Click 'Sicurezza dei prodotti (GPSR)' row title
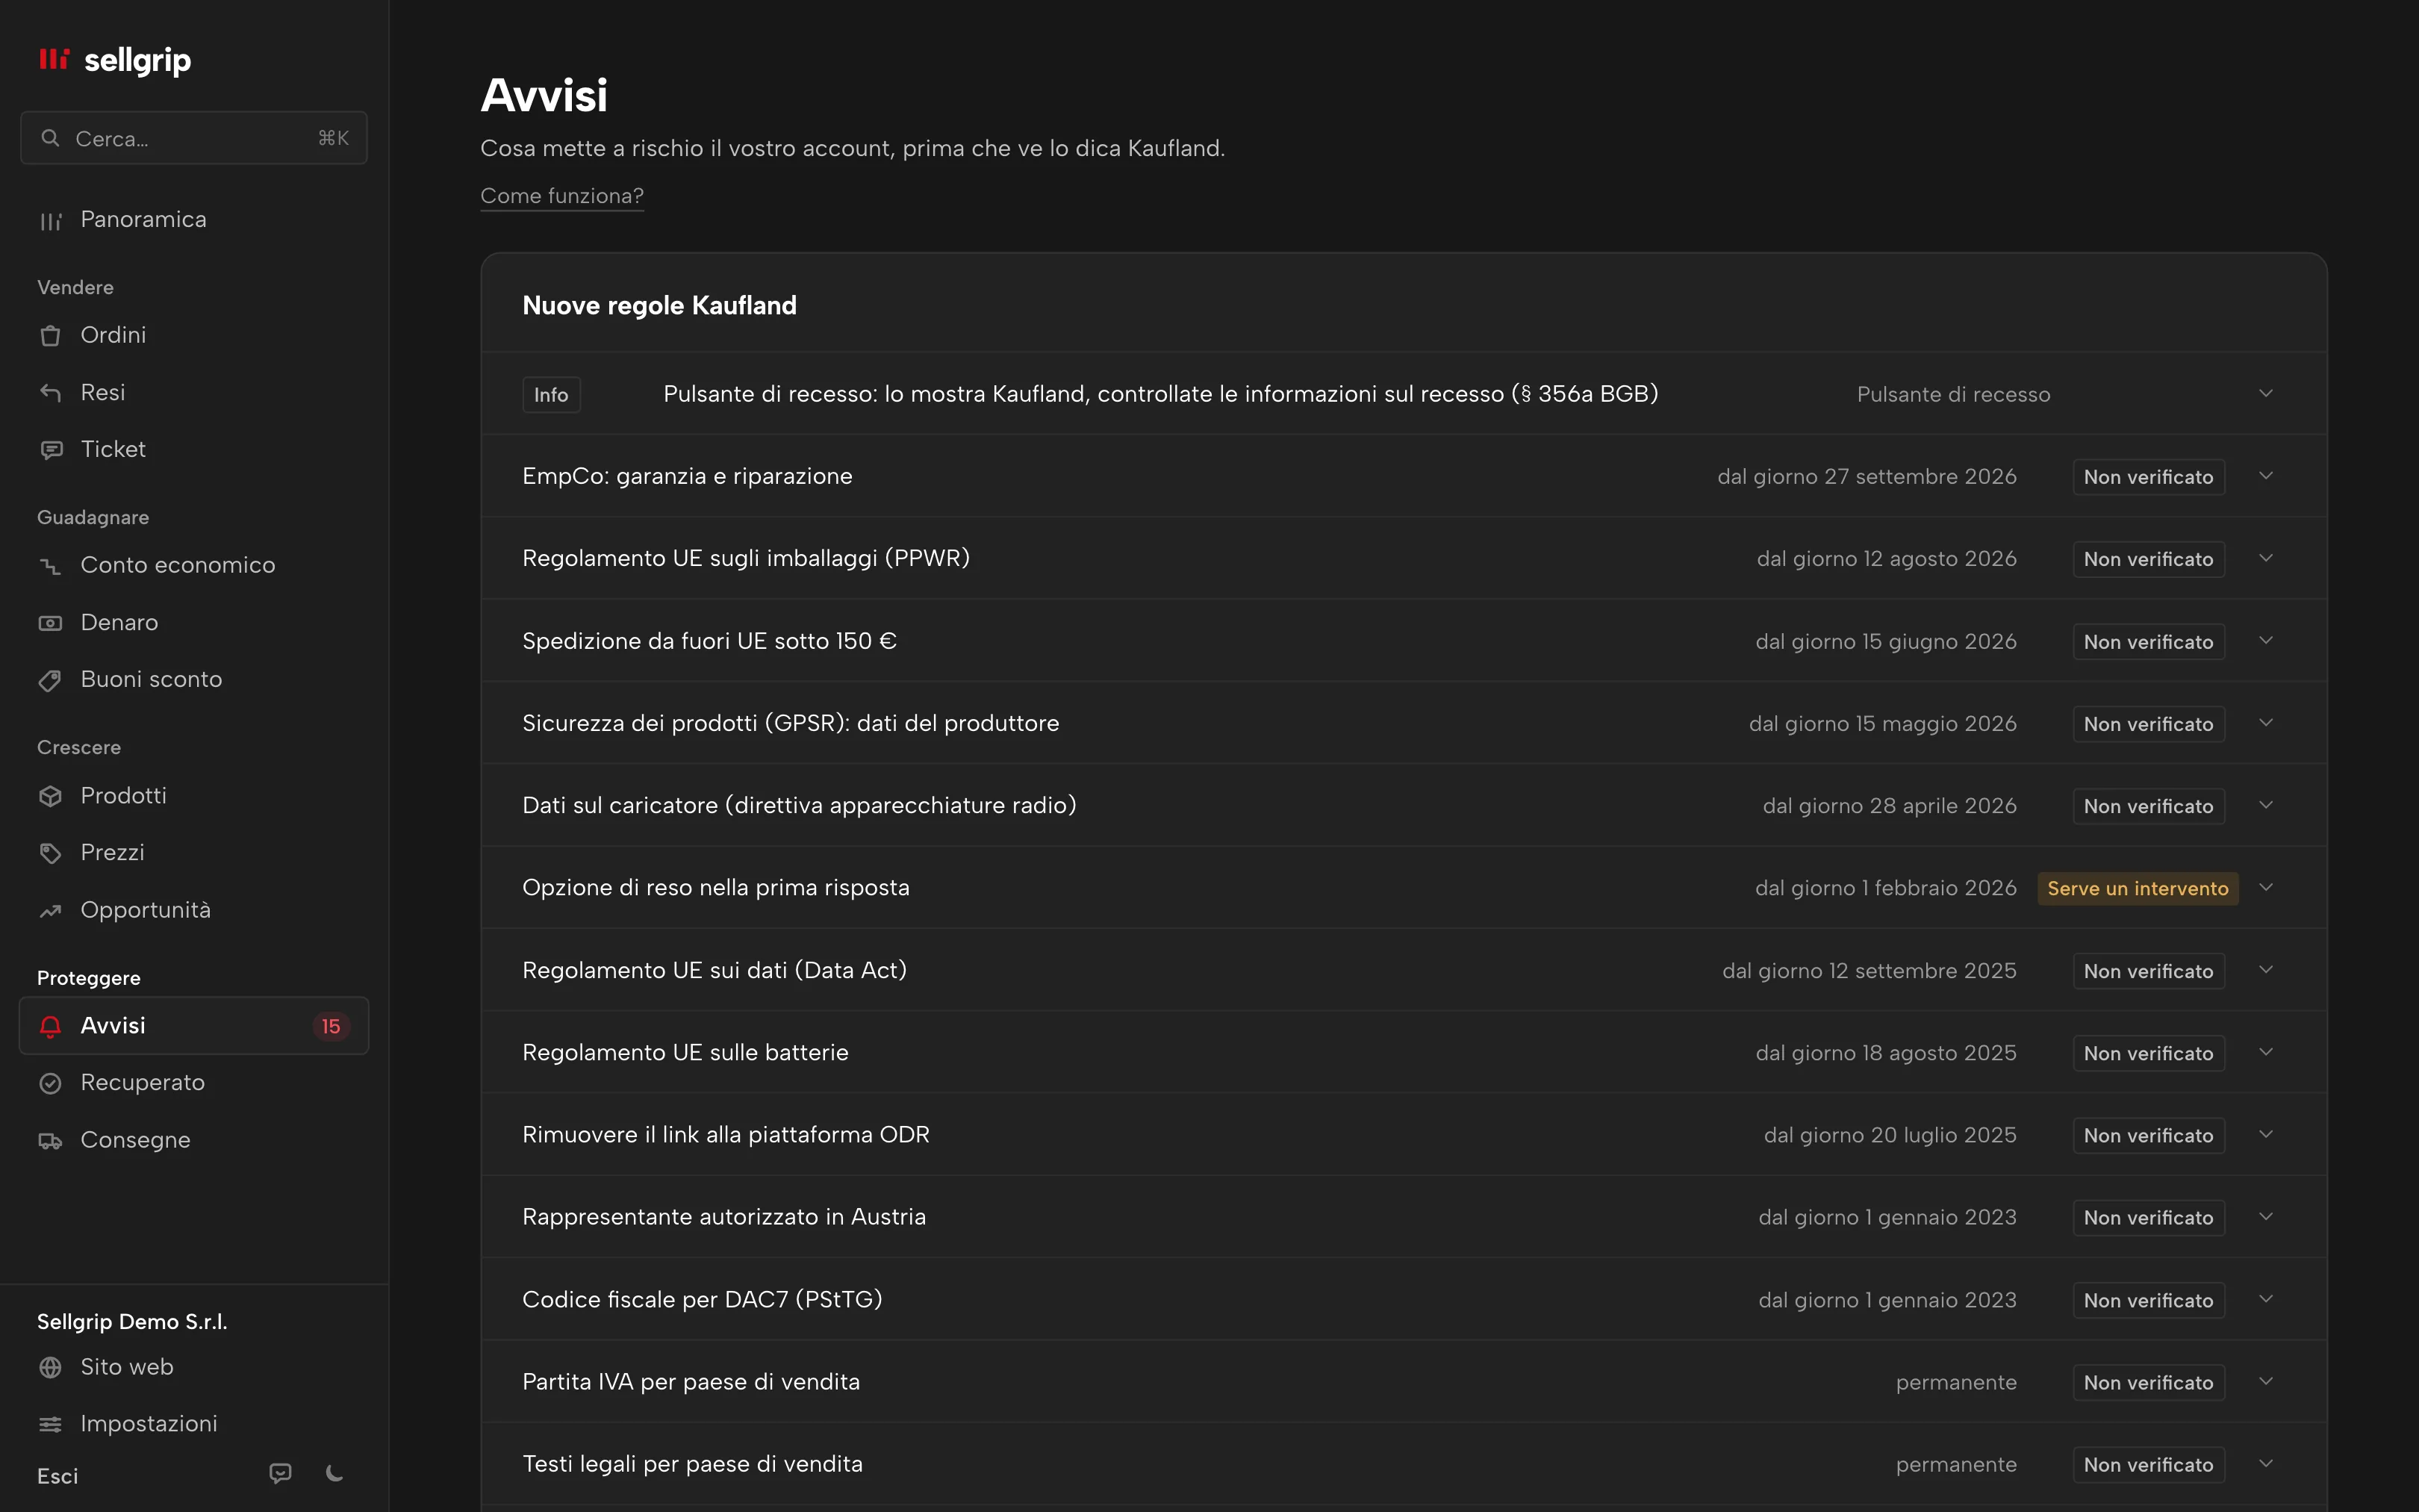Viewport: 2419px width, 1512px height. click(x=791, y=723)
